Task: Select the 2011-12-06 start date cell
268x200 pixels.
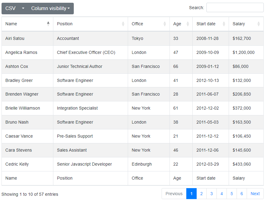Action: pyautogui.click(x=211, y=150)
